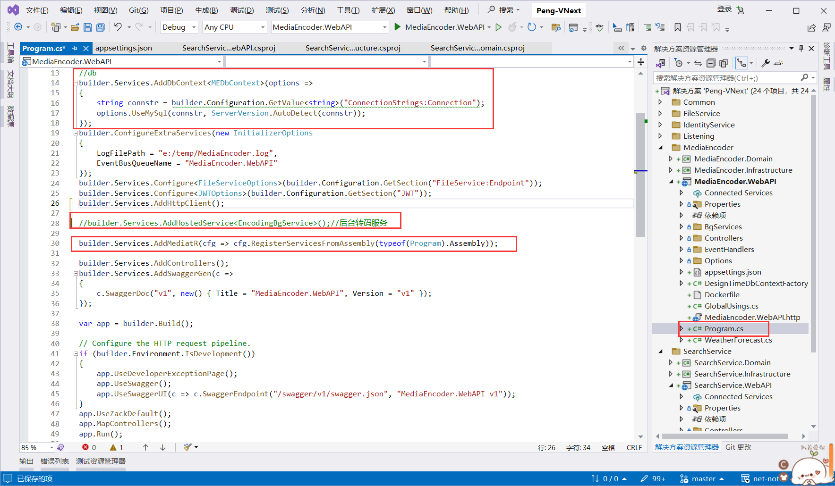The height and width of the screenshot is (486, 835).
Task: Click the Comment selected lines icon
Action: [x=648, y=27]
